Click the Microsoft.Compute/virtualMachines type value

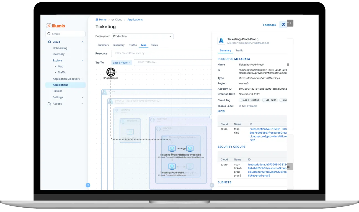259,78
